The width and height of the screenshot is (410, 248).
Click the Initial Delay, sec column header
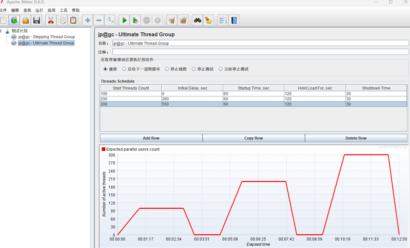coord(192,88)
